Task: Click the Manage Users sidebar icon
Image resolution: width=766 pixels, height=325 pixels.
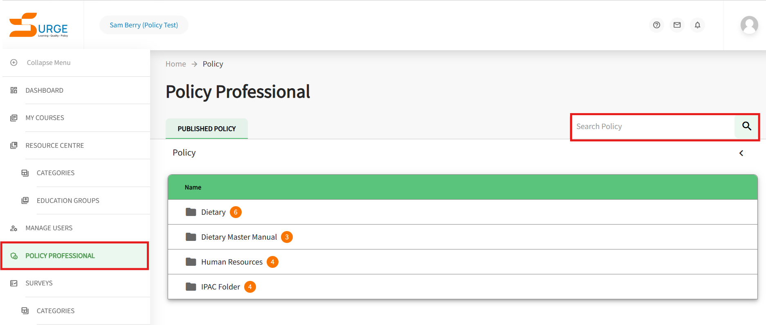Action: pos(14,228)
